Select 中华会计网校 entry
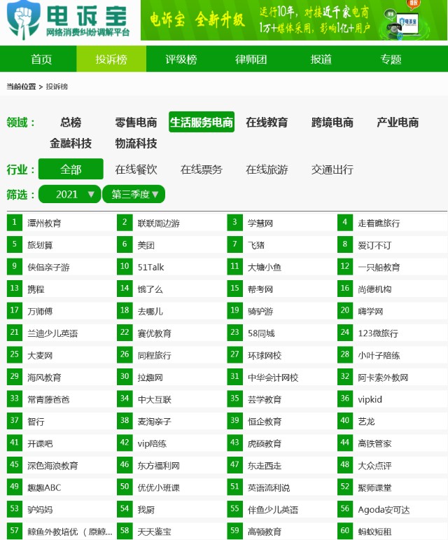The image size is (448, 540). click(x=273, y=378)
